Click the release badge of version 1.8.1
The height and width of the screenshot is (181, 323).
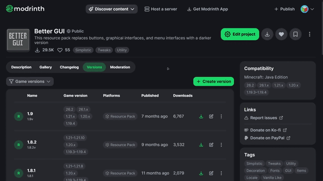19,173
